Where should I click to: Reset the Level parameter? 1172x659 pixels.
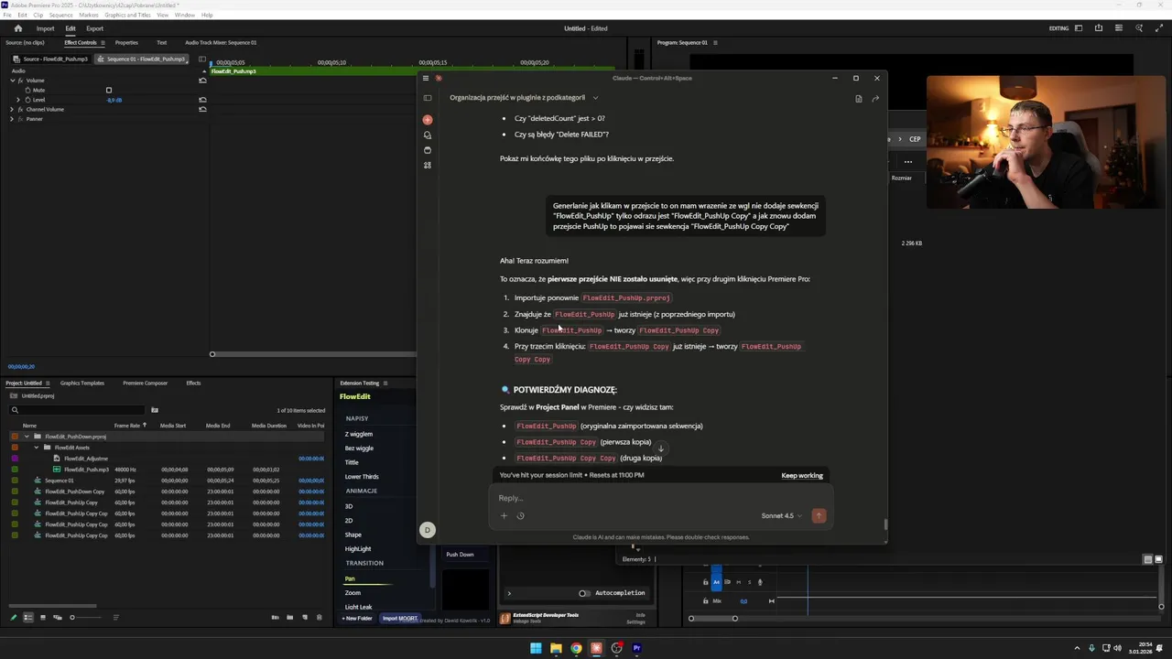click(202, 100)
